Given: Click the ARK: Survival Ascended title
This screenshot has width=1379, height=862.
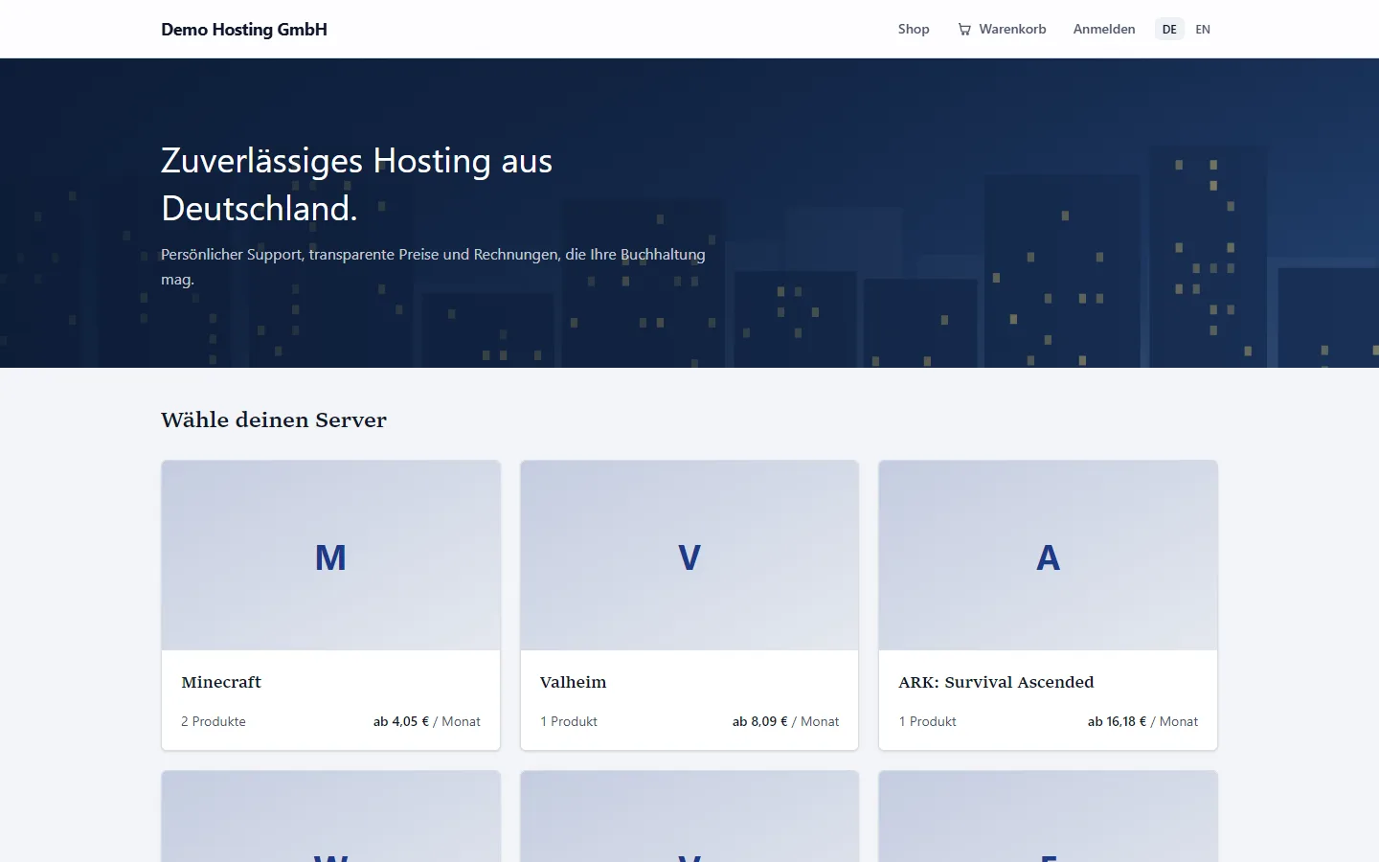Looking at the screenshot, I should 996,682.
